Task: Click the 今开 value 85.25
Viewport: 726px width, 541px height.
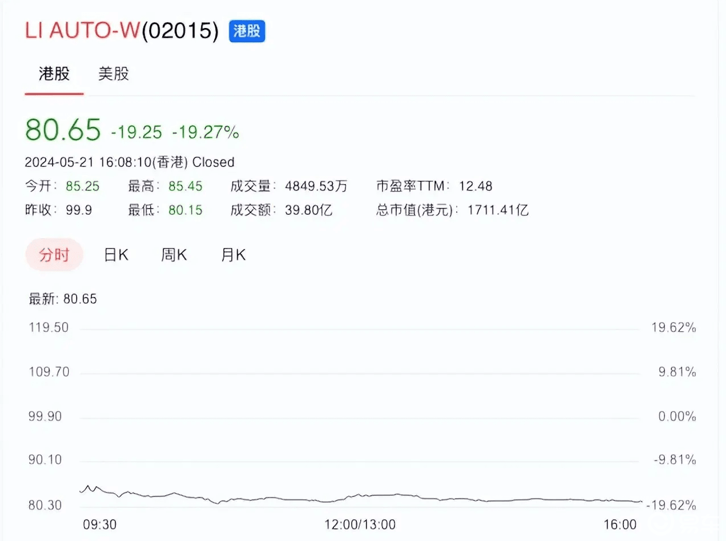Action: (82, 186)
